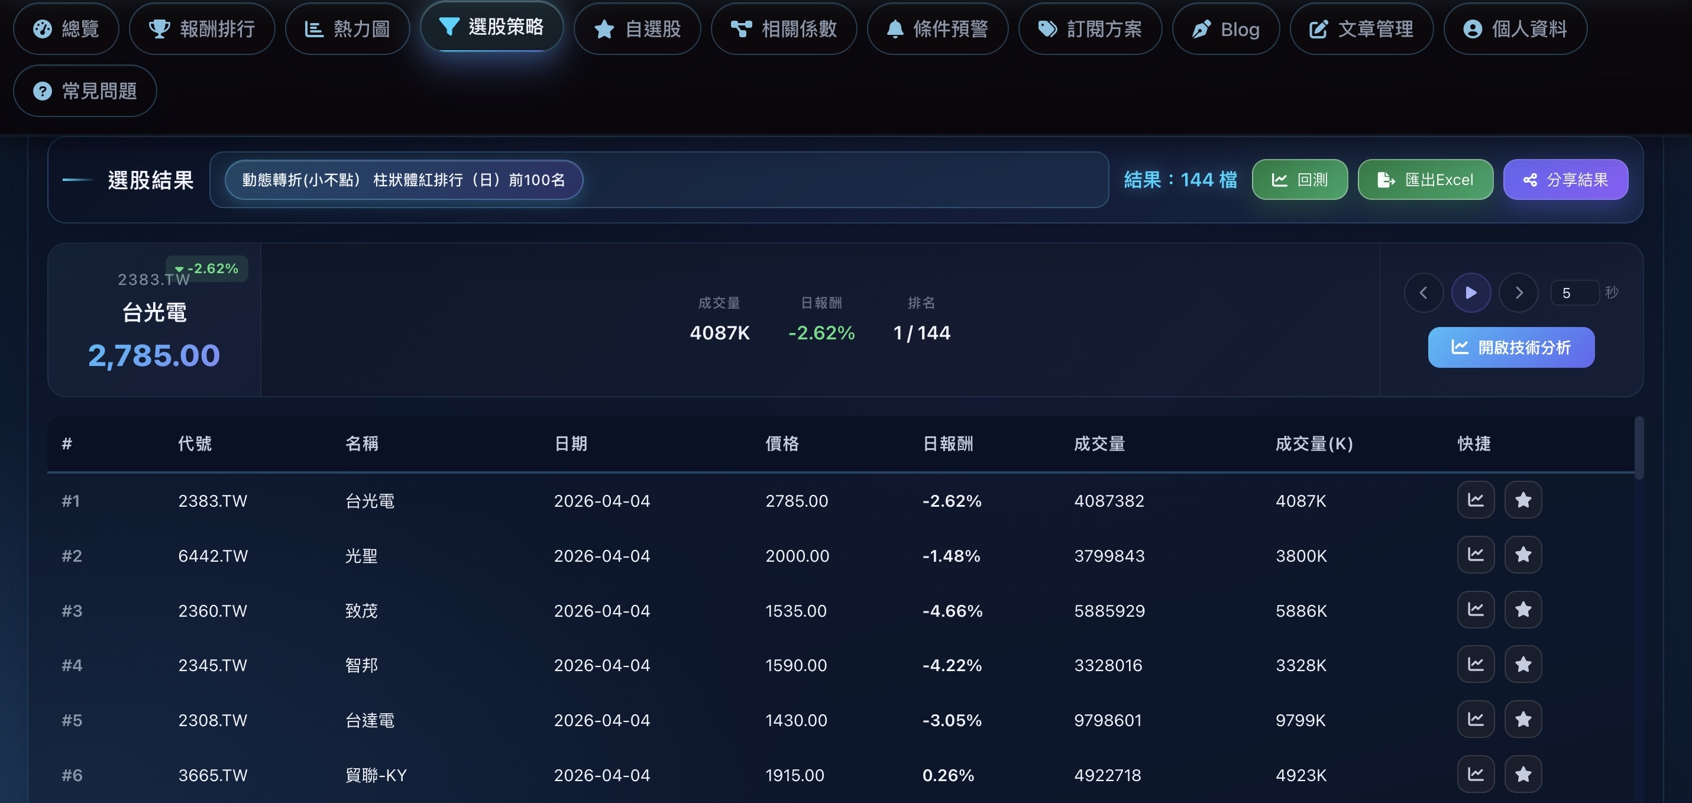Sort by the 名稱 column header

click(x=362, y=444)
